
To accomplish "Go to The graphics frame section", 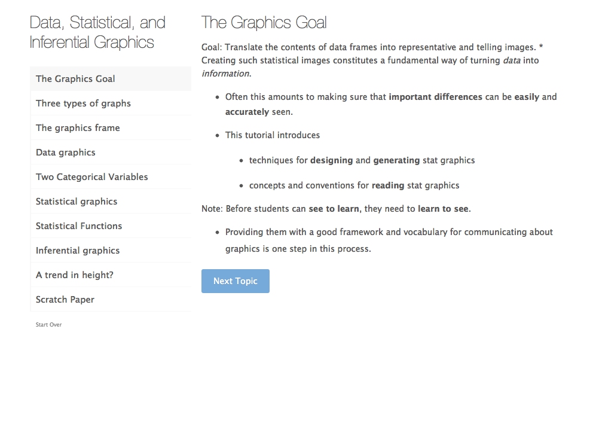I will pyautogui.click(x=78, y=128).
